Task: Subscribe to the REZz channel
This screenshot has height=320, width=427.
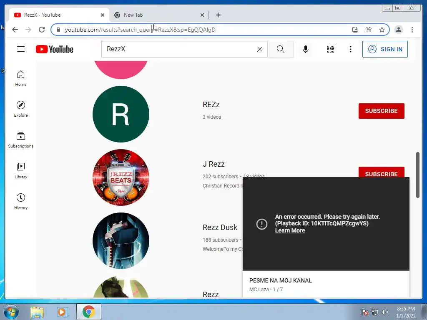Action: (381, 111)
